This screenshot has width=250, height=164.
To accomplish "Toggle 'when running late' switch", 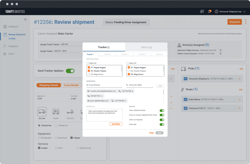I will [x=162, y=120].
